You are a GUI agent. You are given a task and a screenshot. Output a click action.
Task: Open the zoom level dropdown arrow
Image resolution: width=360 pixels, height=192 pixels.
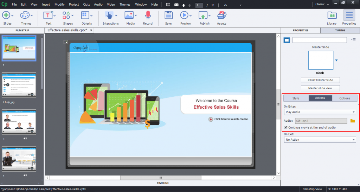tap(240, 5)
